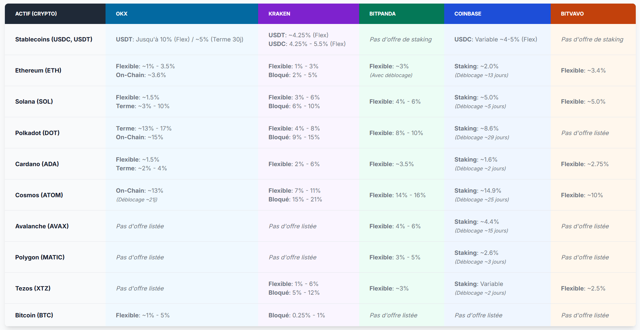640x330 pixels.
Task: Click Bitpanda 'Flexible: ~3.5%' cell
Action: click(392, 164)
